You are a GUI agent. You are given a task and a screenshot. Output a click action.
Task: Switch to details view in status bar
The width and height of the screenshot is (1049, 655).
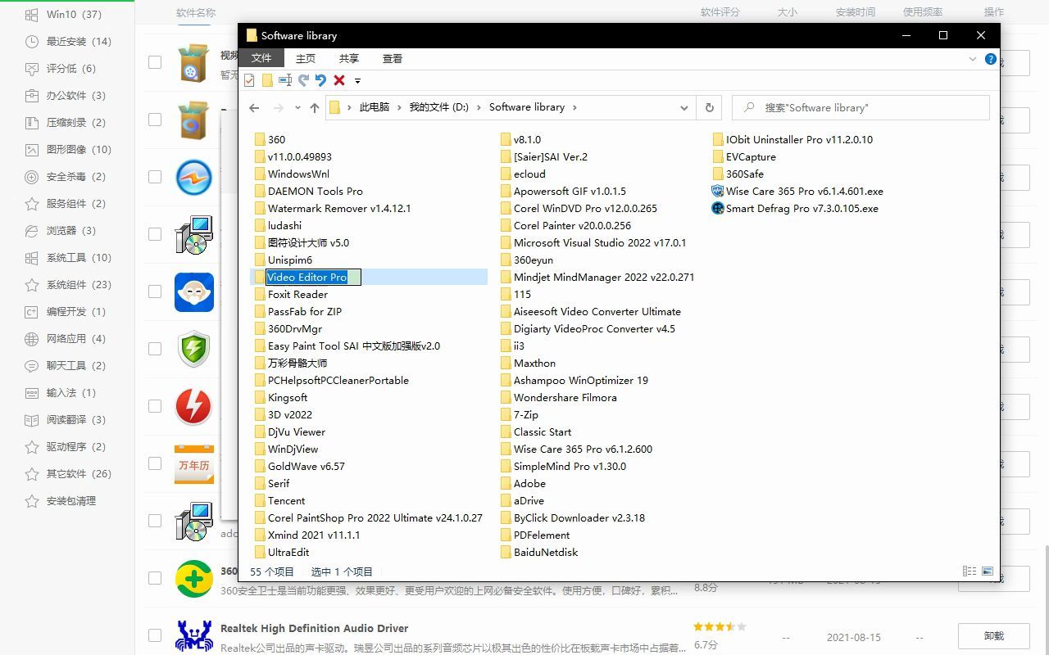coord(970,571)
